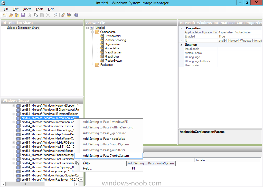Click the RasServer component icon
This screenshot has height=187, width=263.
pos(18,180)
